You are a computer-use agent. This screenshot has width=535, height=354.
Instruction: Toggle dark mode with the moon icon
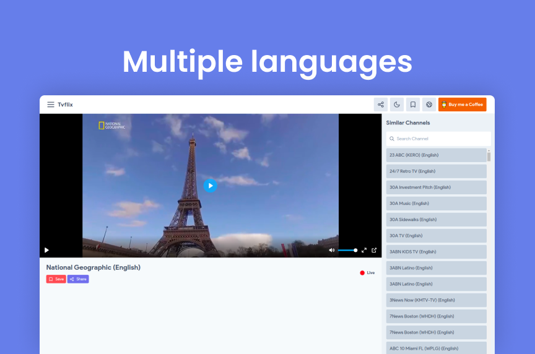pyautogui.click(x=397, y=105)
